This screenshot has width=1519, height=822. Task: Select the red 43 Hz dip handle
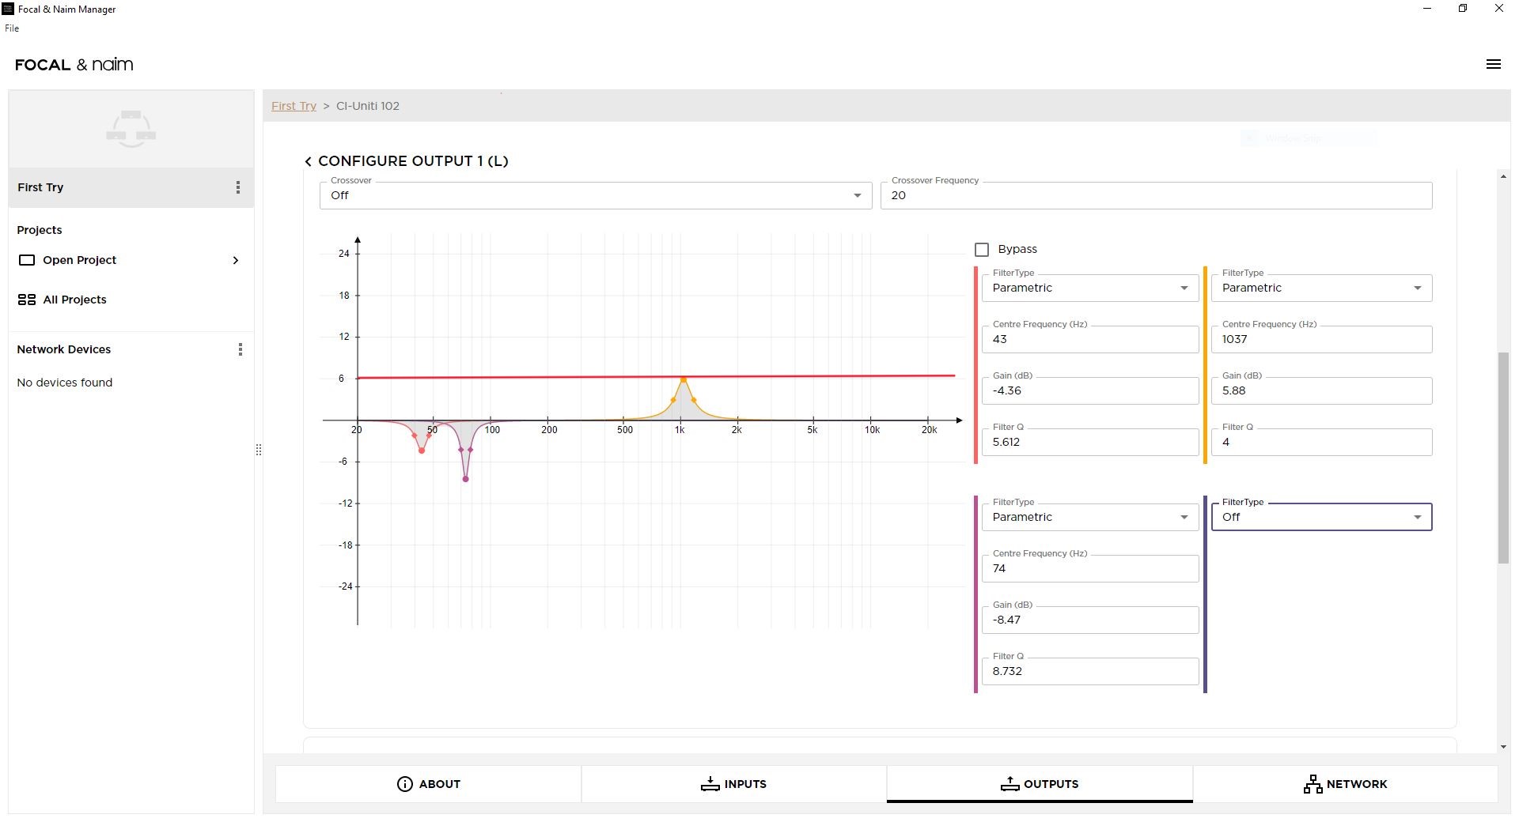coord(422,451)
